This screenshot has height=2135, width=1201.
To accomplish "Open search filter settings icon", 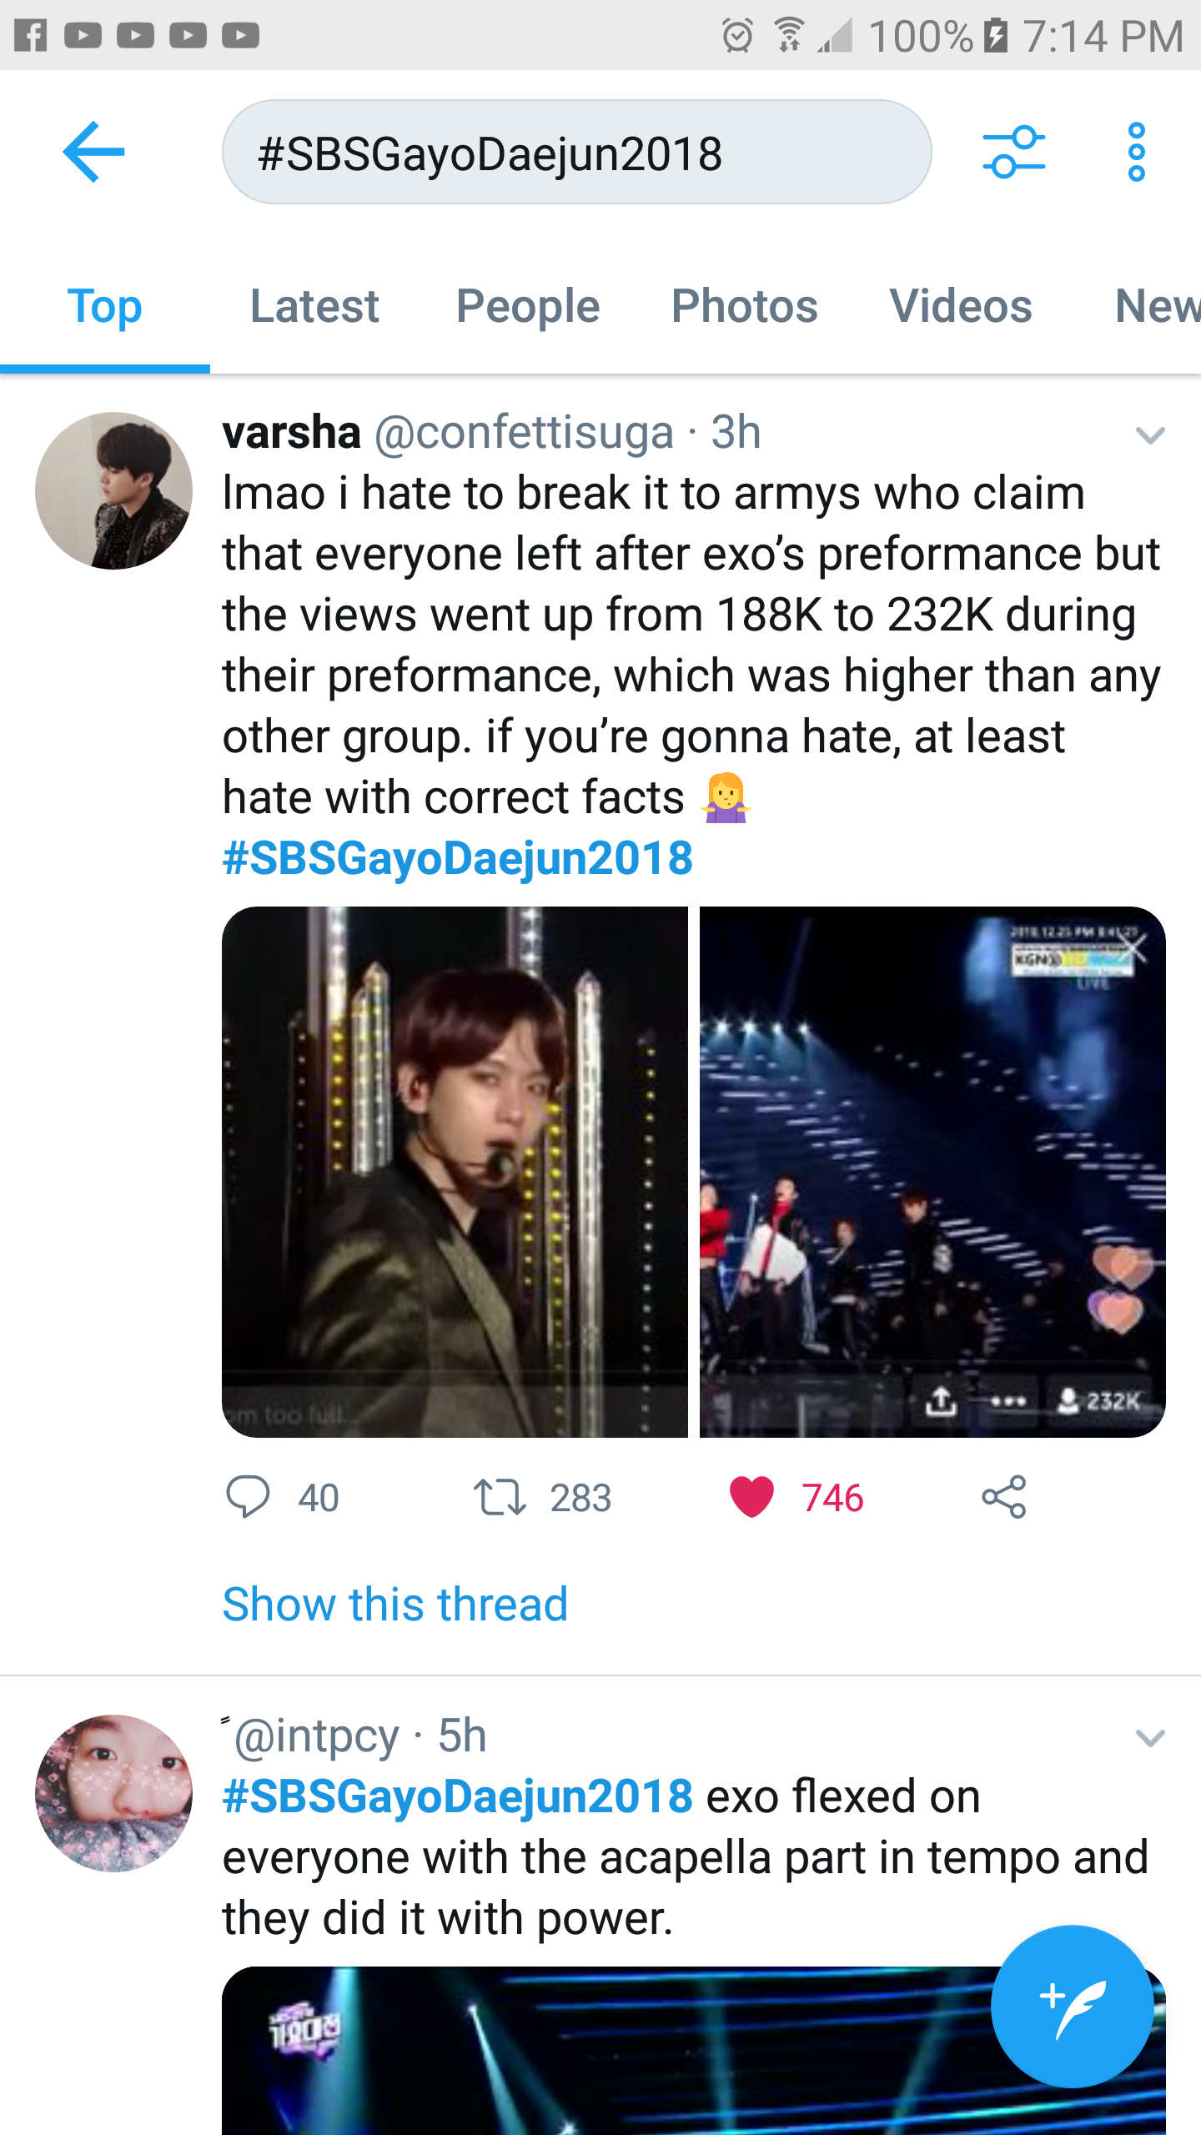I will (1013, 152).
